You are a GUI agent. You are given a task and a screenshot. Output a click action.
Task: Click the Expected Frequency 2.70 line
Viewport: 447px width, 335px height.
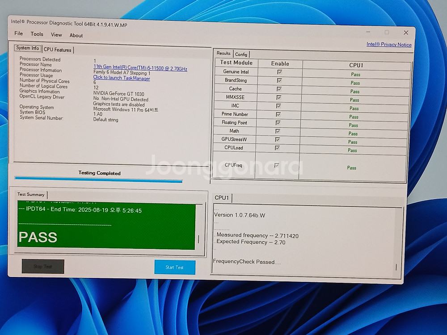tap(251, 242)
